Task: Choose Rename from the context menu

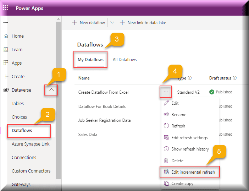Action: (190, 115)
